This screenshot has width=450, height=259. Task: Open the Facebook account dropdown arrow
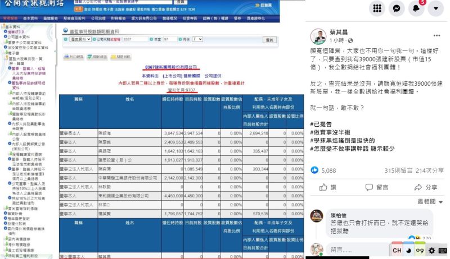435,8
